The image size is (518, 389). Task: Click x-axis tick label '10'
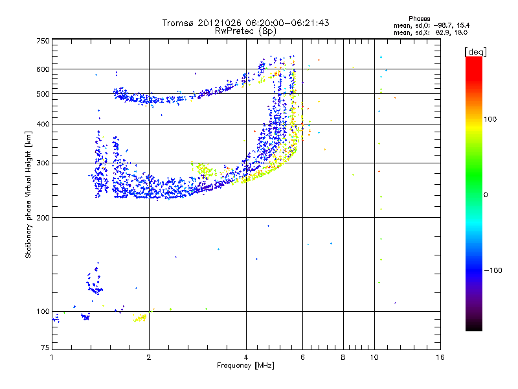coord(374,357)
